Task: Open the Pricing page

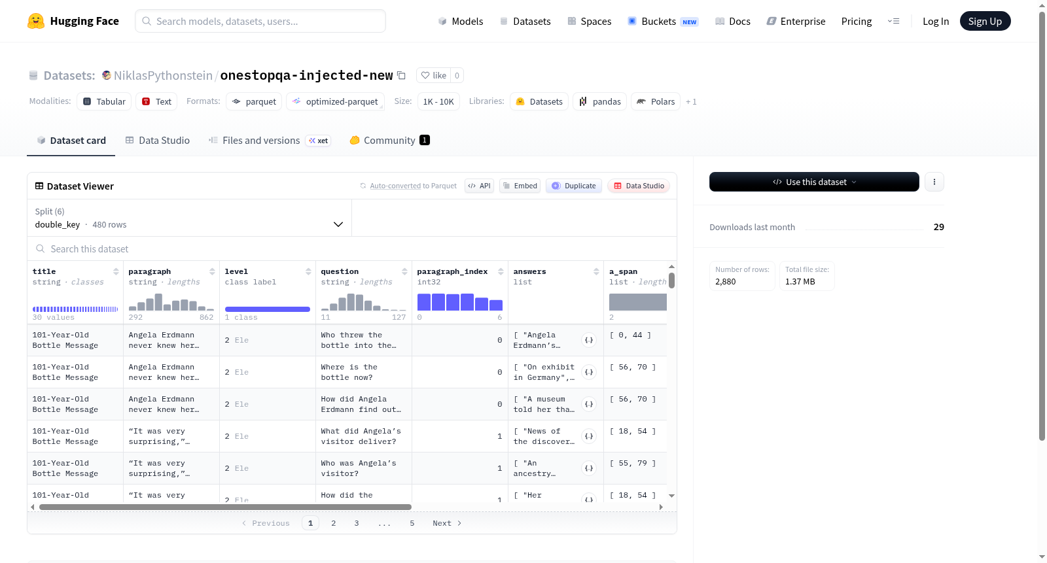Action: pos(857,21)
